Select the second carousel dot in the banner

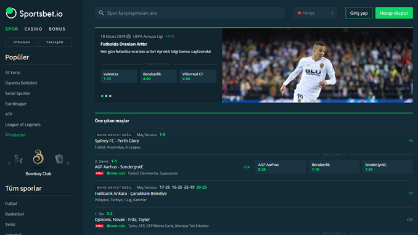pos(106,96)
